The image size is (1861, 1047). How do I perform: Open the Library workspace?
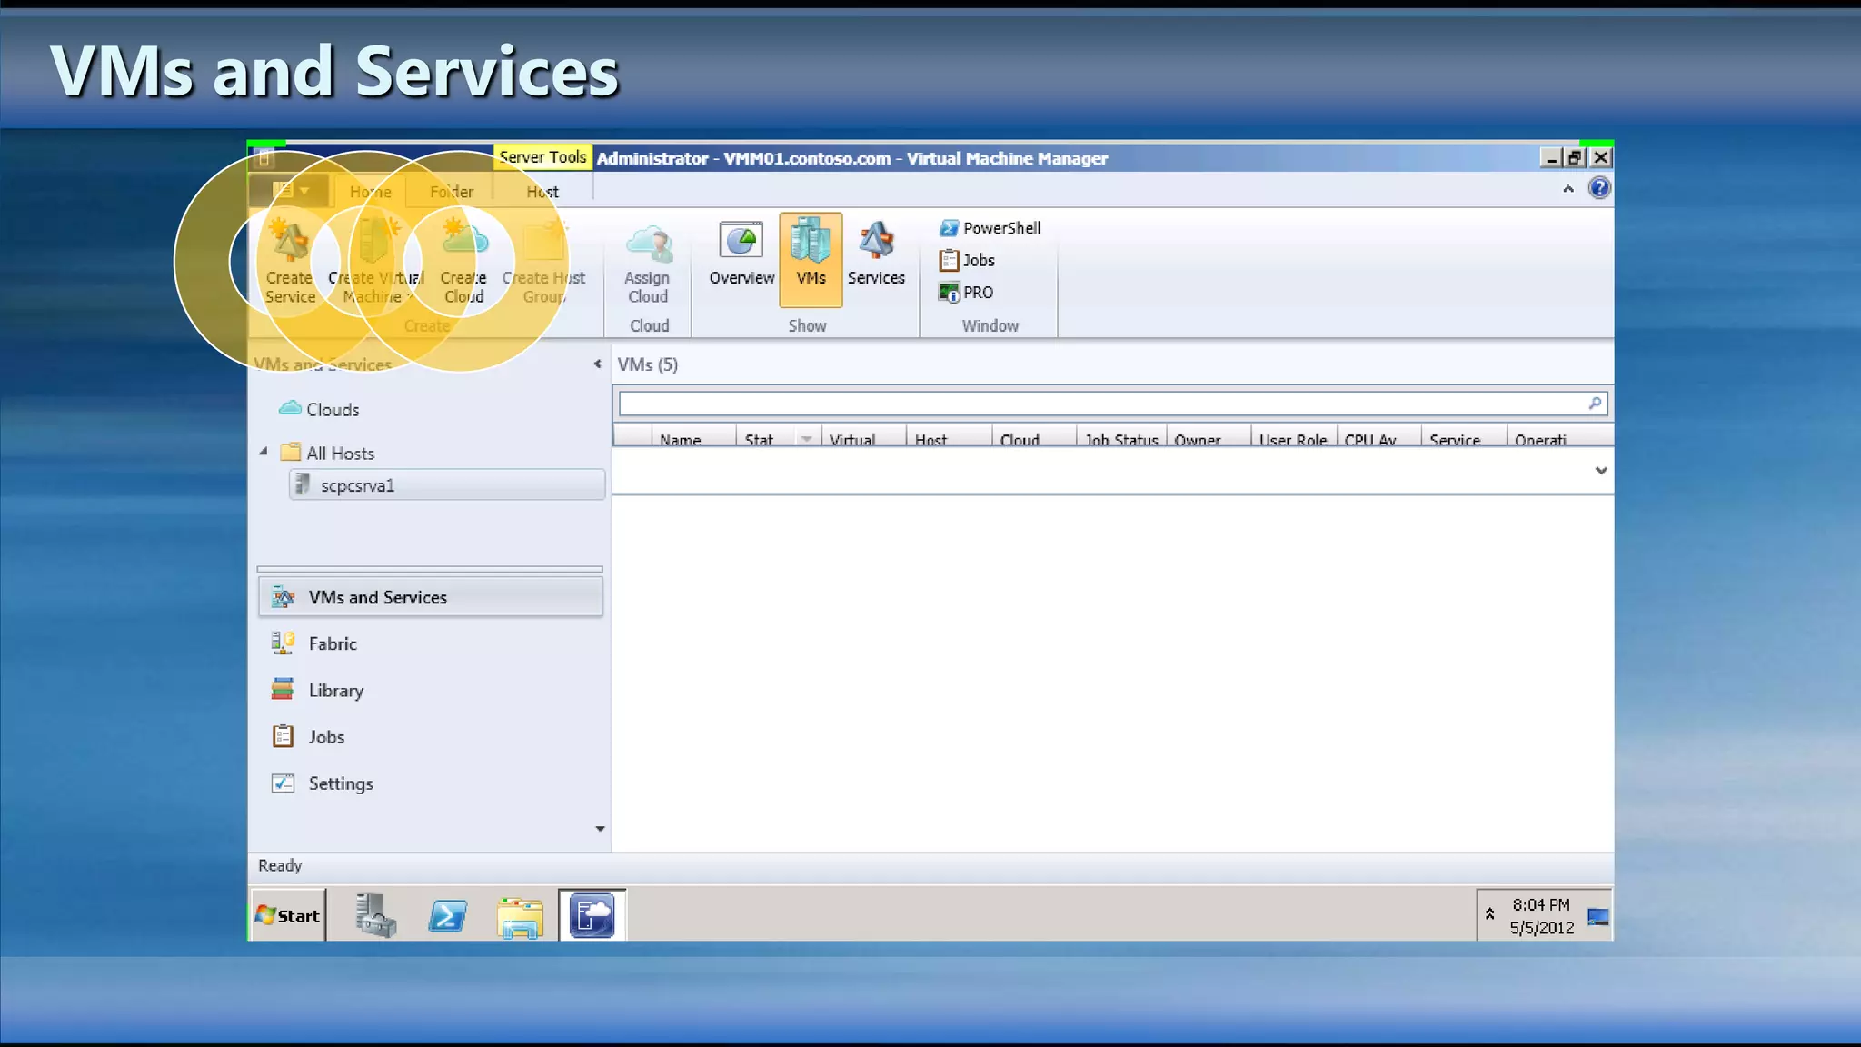pos(430,690)
